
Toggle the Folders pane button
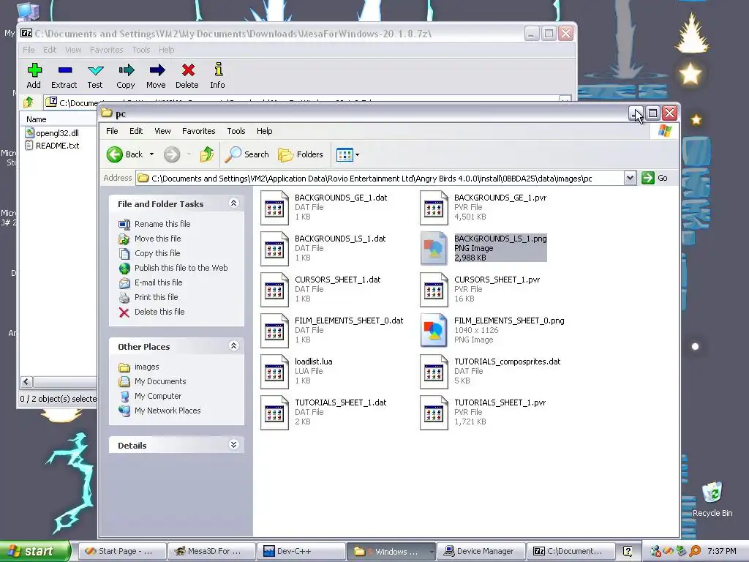tap(301, 154)
